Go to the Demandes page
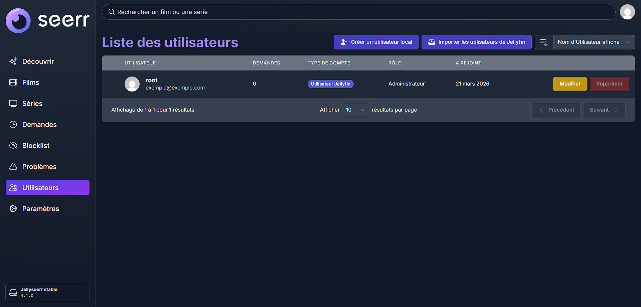 click(x=39, y=125)
